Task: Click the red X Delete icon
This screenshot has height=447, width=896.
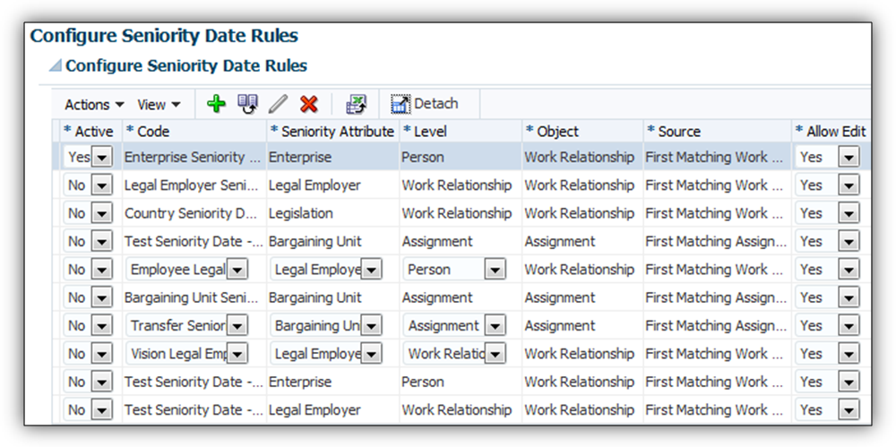Action: click(309, 104)
